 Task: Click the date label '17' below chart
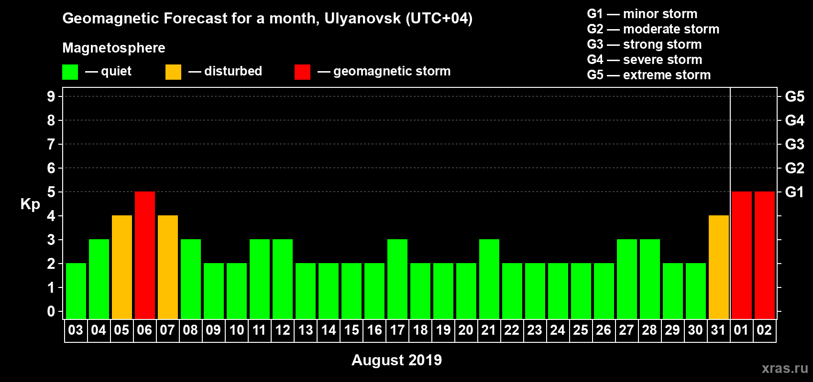[397, 330]
